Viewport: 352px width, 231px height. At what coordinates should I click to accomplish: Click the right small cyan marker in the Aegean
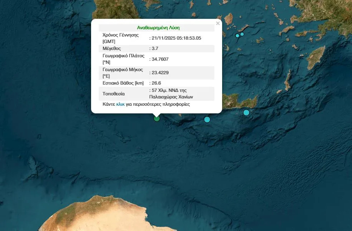coord(242,34)
